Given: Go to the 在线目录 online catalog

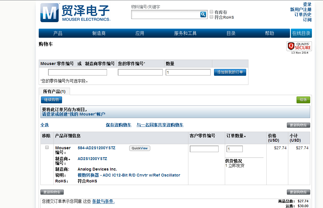Looking at the screenshot, I should tap(301, 33).
